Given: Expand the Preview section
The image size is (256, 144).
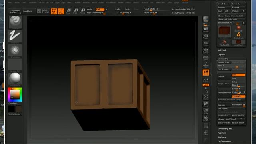Looking at the screenshot, I should pos(222,133).
